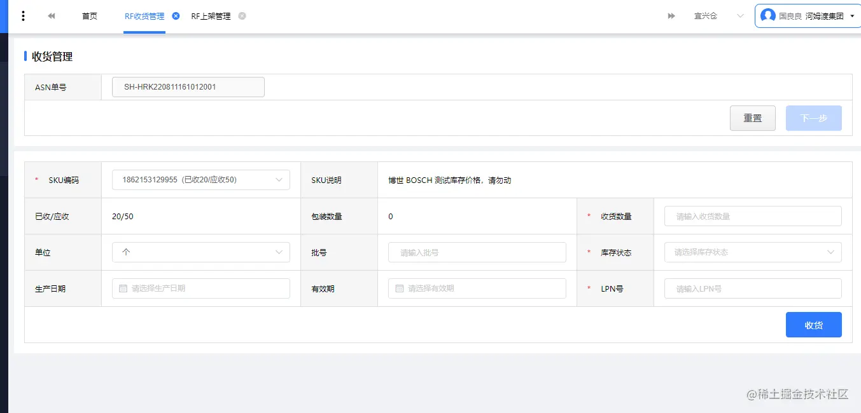Image resolution: width=861 pixels, height=413 pixels.
Task: Click the 有效期 date field
Action: (477, 288)
